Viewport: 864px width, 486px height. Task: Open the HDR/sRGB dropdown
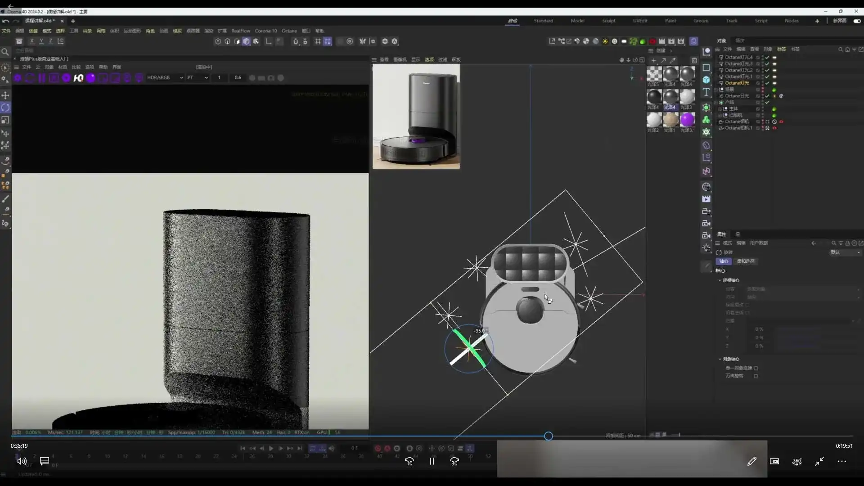pos(165,78)
